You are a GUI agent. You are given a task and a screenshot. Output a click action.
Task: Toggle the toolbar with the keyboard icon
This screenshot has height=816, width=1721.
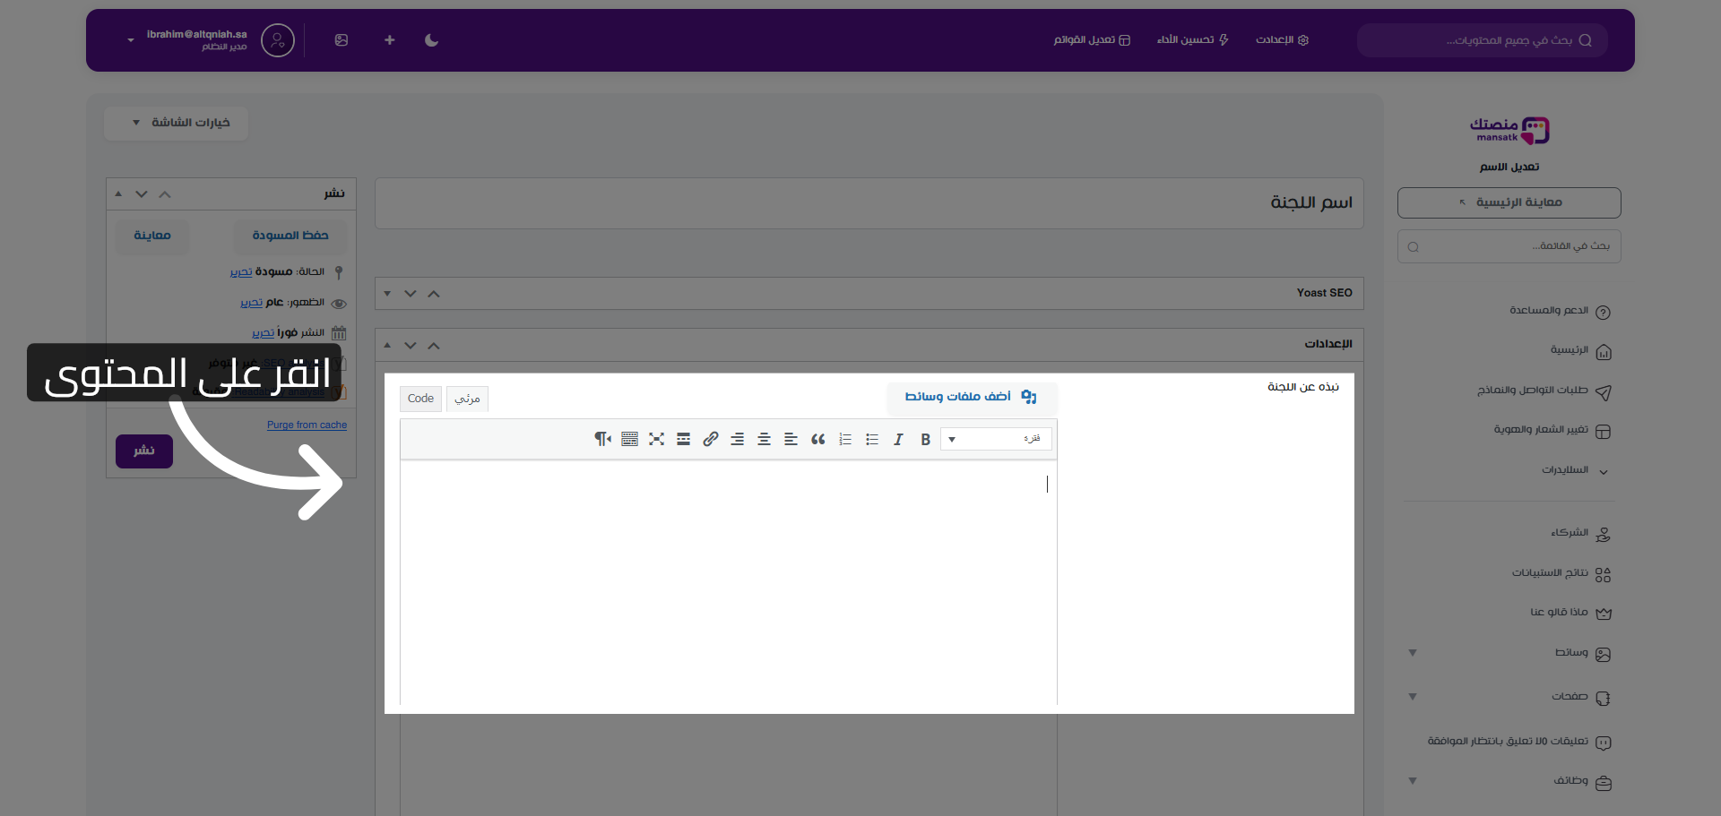[x=629, y=439]
